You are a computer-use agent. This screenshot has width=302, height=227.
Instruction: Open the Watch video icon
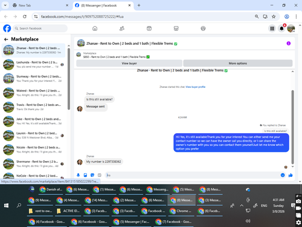[149, 28]
